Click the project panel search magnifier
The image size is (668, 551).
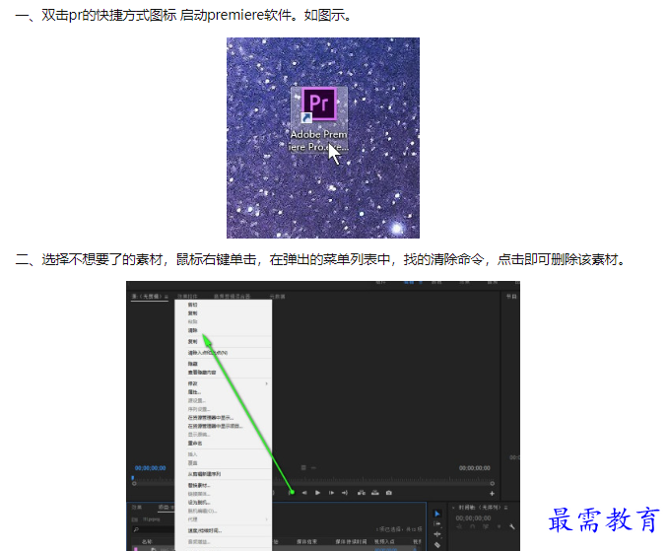click(x=136, y=529)
